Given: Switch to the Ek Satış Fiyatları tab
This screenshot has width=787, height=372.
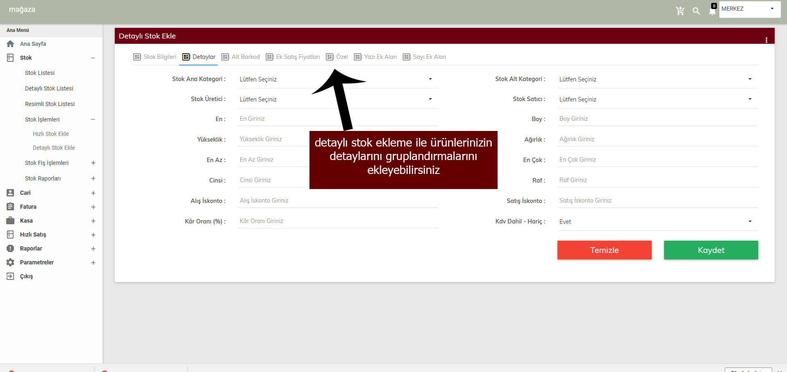Looking at the screenshot, I should coord(293,57).
